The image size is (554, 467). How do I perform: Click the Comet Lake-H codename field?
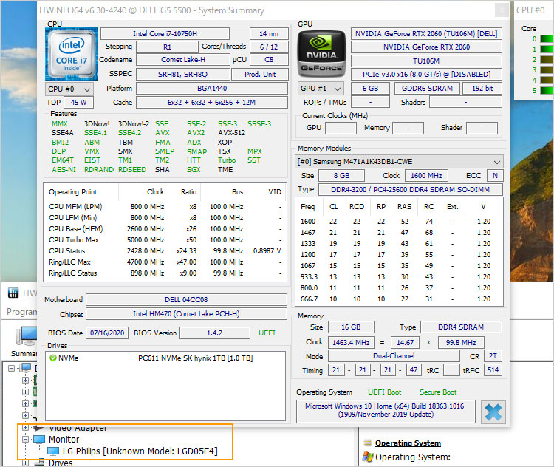(183, 60)
